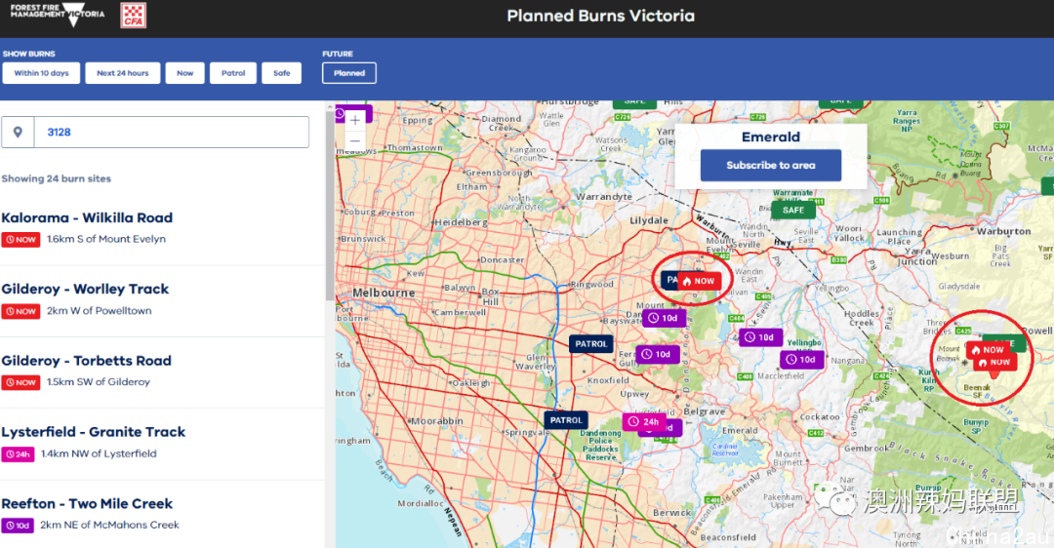Viewport: 1054px width, 548px height.
Task: Click NOW burn marker near Mount Evelyn
Action: pyautogui.click(x=699, y=282)
